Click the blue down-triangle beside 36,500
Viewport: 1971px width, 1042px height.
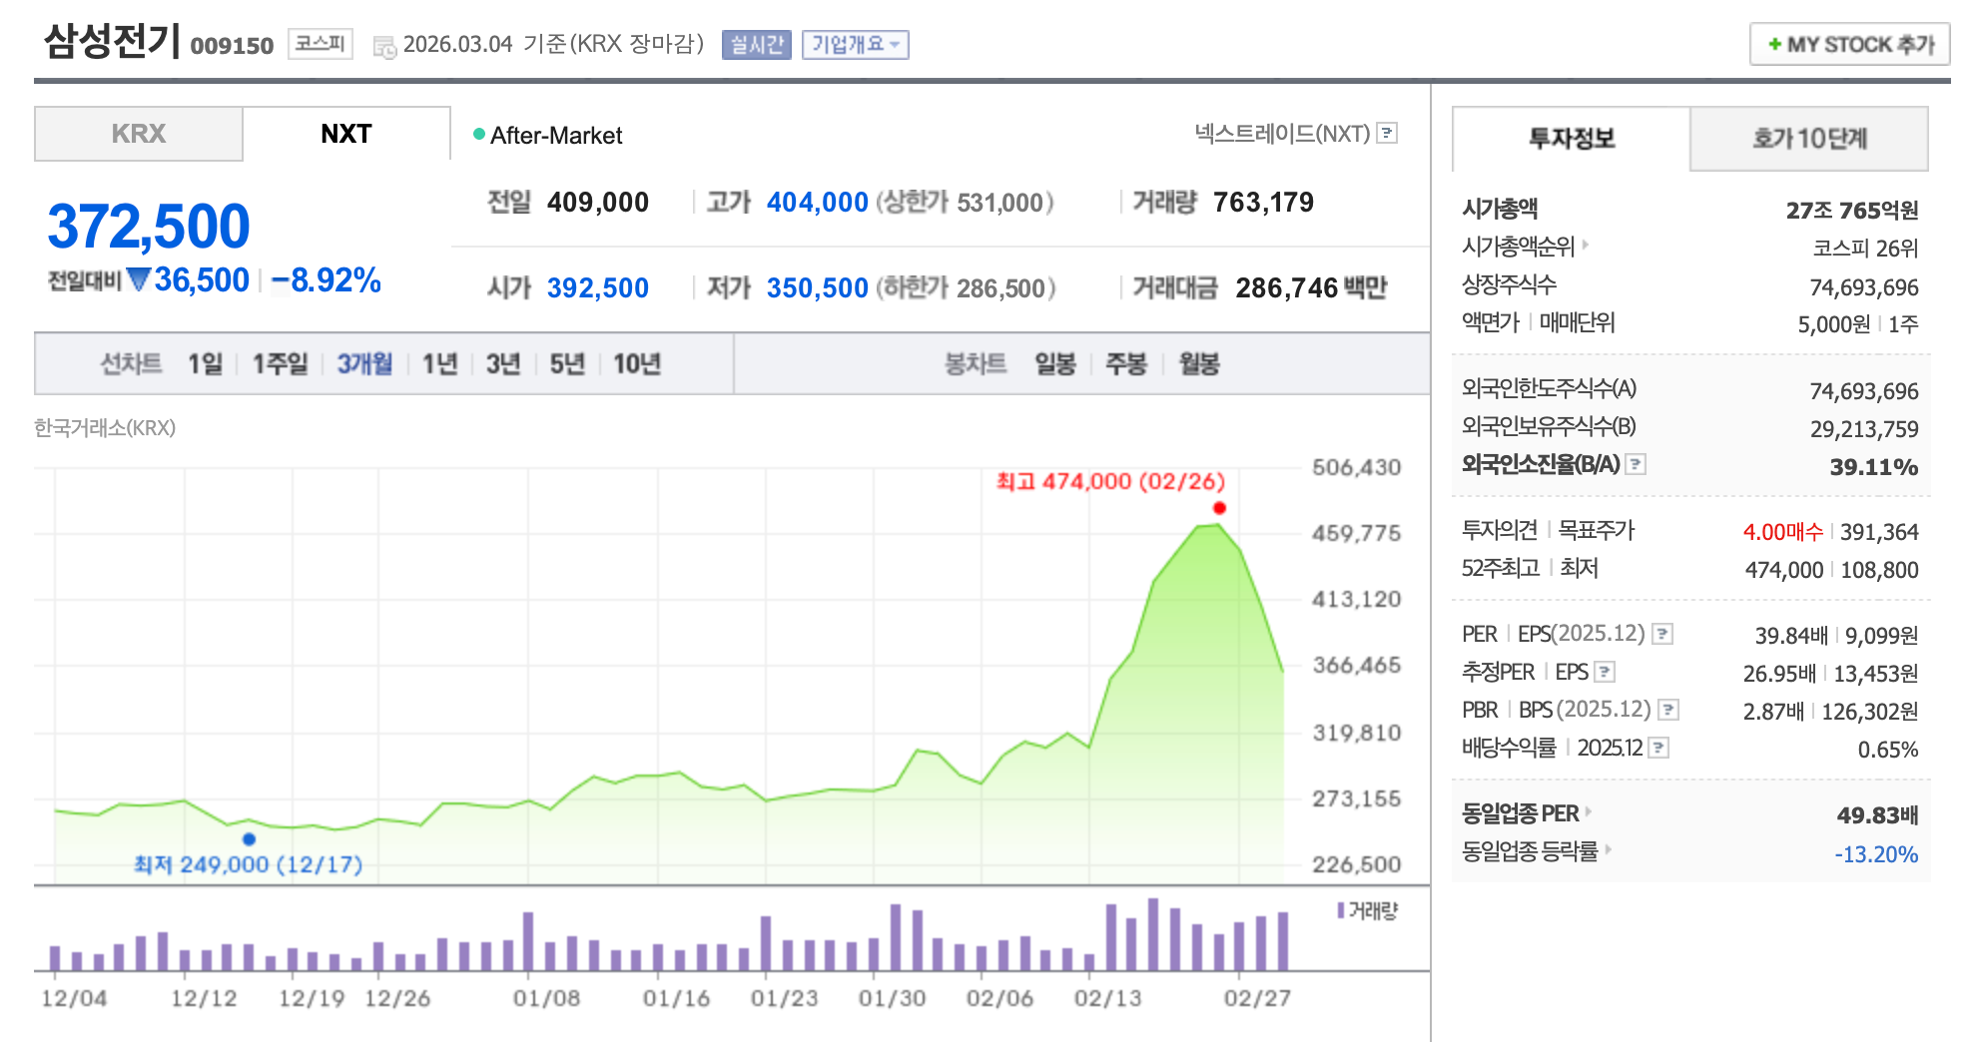tap(139, 279)
